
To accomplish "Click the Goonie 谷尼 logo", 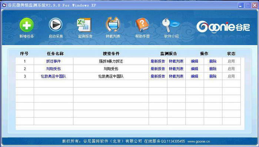I will [223, 27].
